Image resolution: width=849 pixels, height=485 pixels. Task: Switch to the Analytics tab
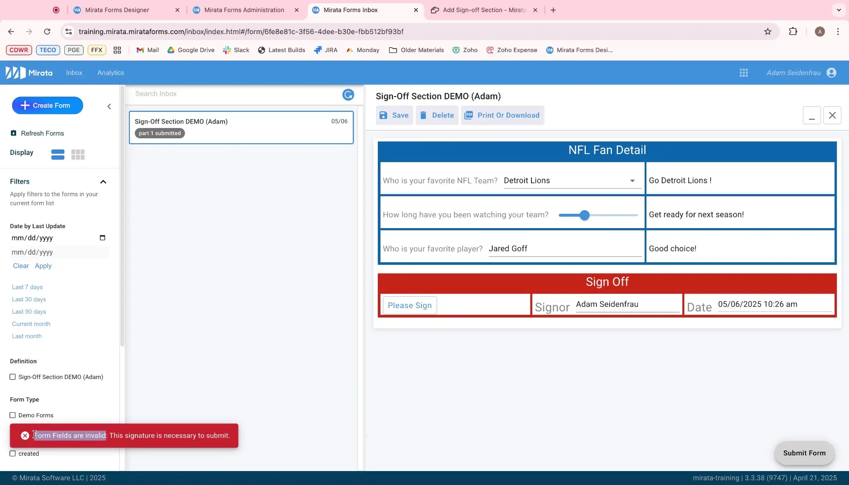111,72
